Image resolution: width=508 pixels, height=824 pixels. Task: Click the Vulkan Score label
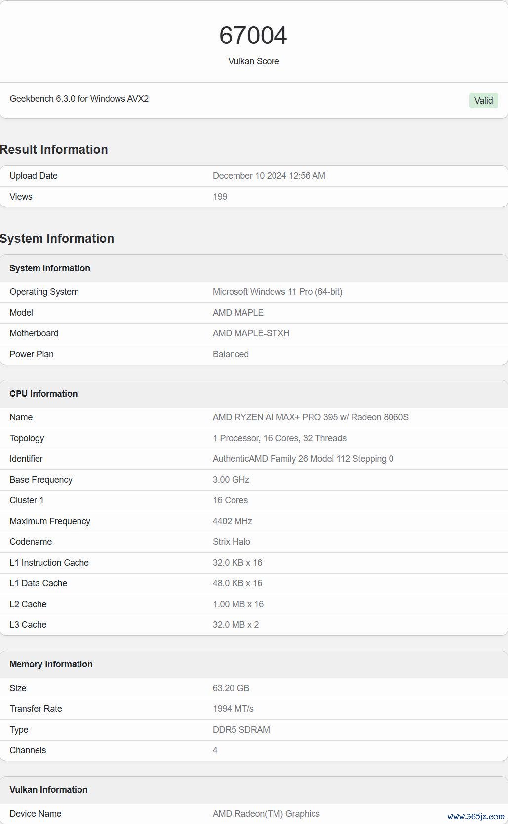254,61
